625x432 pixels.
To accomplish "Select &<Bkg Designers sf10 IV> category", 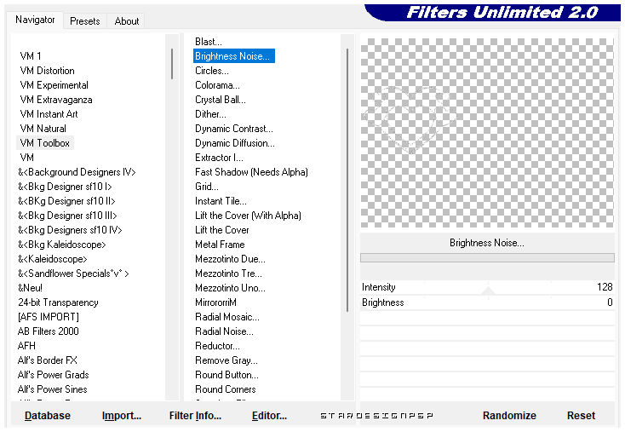I will (x=70, y=230).
